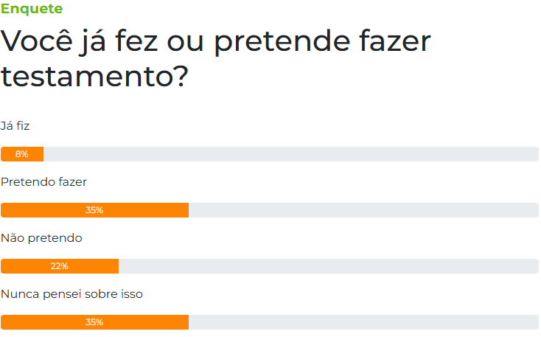
Task: Click the 8% value in the bar
Action: click(21, 154)
